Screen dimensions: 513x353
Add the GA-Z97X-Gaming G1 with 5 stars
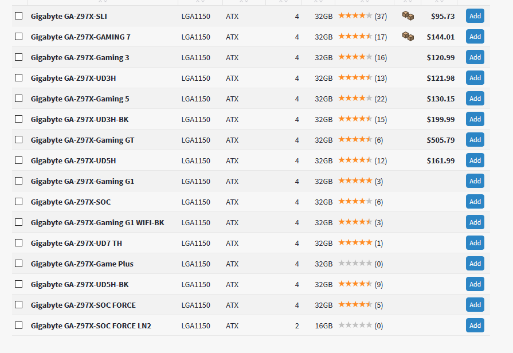pyautogui.click(x=475, y=181)
